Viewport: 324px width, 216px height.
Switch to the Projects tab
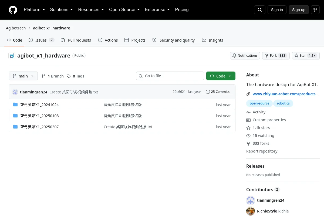[x=135, y=40]
